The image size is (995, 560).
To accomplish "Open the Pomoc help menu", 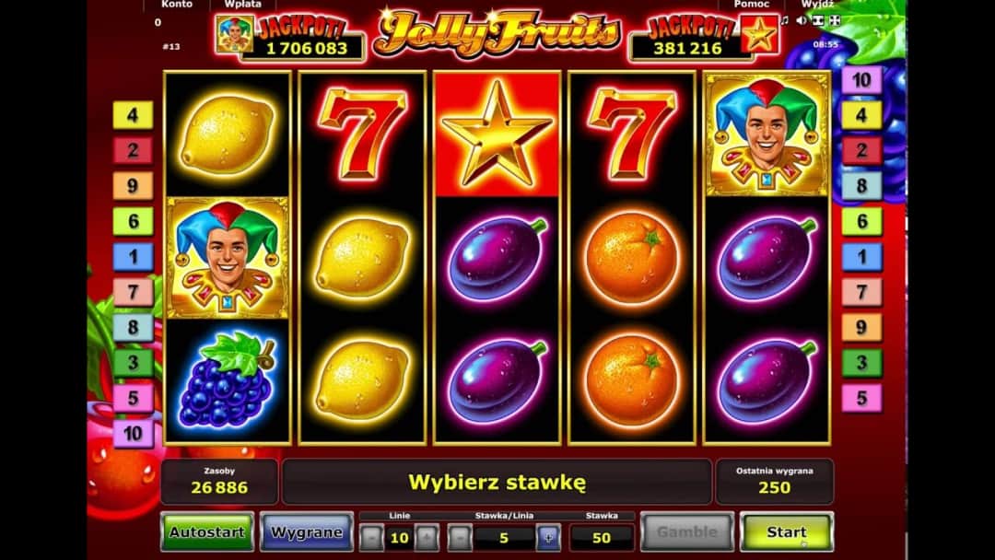I will pyautogui.click(x=752, y=5).
